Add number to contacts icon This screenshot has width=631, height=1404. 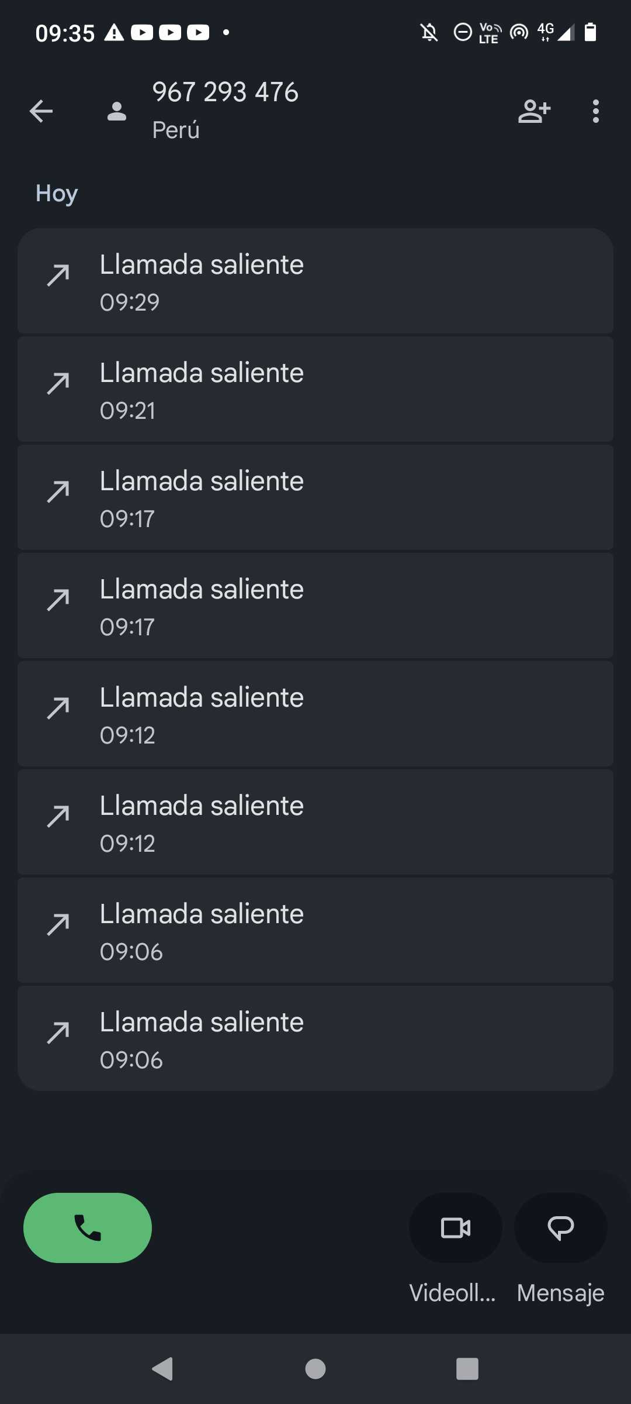pos(534,111)
